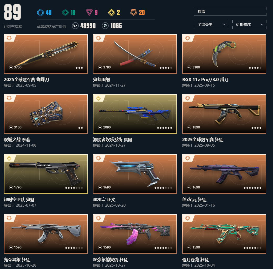This screenshot has width=273, height=269.
Task: Open the 价格降序 sort order dropdown
Action: 249,25
